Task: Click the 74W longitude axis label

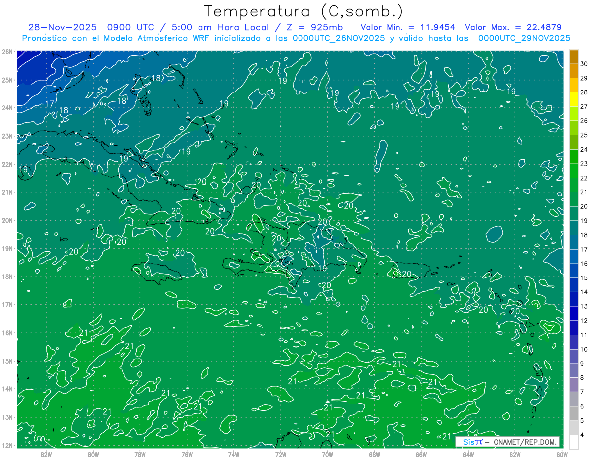Action: 233,454
